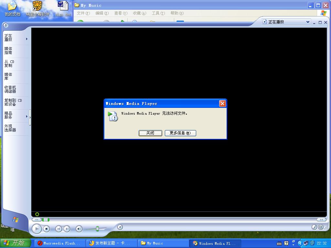Screen dimensions: 331x248
Task: Switch to My Music taskbar button
Action: [163, 243]
